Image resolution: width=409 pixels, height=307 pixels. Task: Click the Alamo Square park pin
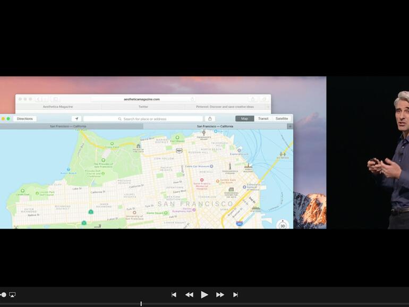click(x=165, y=213)
